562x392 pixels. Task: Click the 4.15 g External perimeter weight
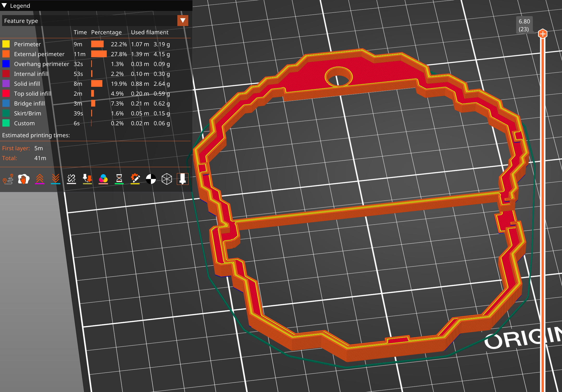pyautogui.click(x=162, y=54)
